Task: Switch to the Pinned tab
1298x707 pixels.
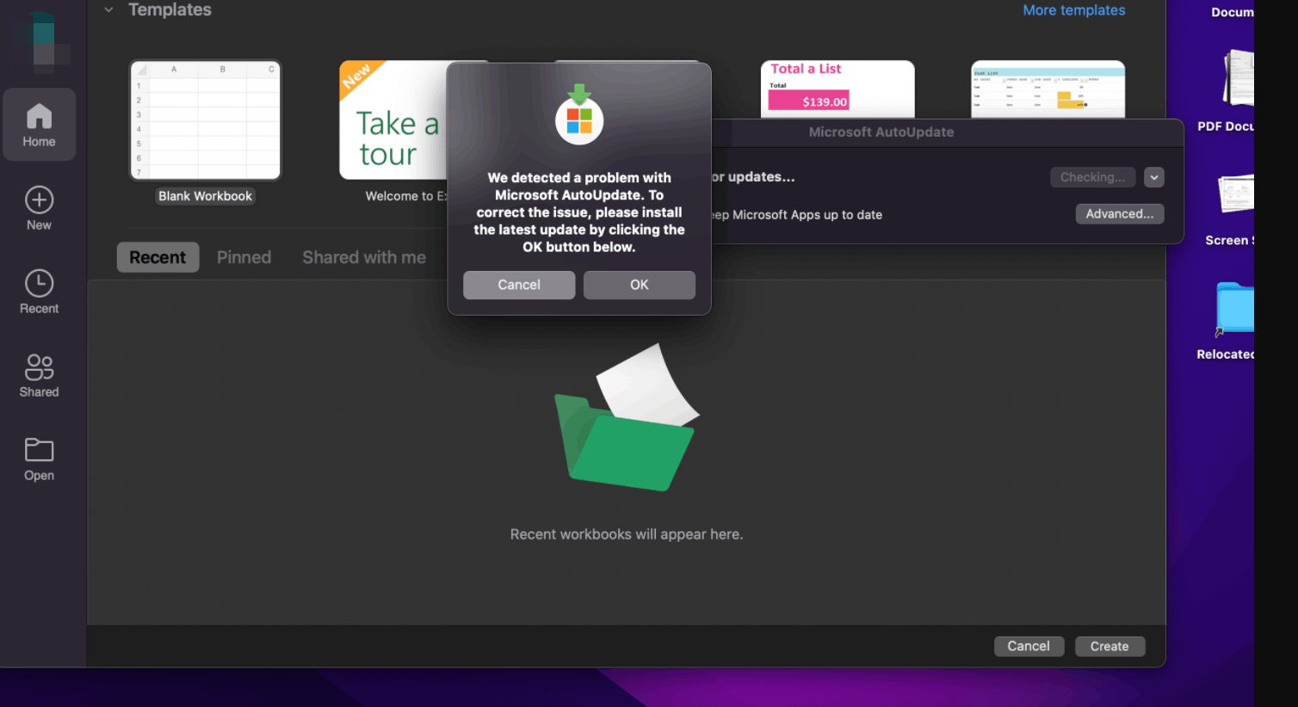Action: coord(244,257)
